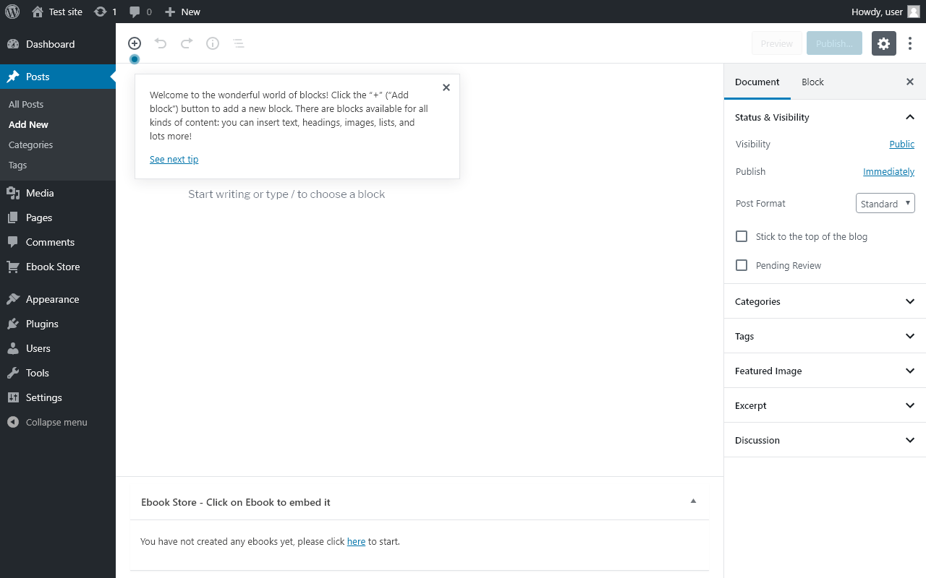This screenshot has height=578, width=926.
Task: Click the Redo arrow icon
Action: 187,43
